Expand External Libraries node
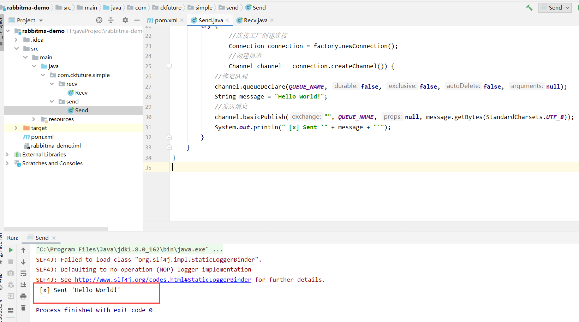The height and width of the screenshot is (322, 579). [7, 154]
